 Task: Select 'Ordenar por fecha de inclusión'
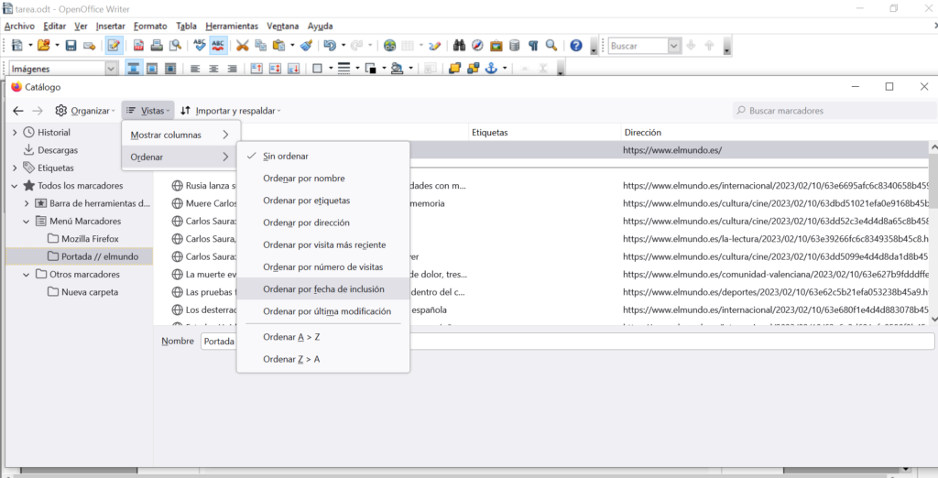click(323, 288)
